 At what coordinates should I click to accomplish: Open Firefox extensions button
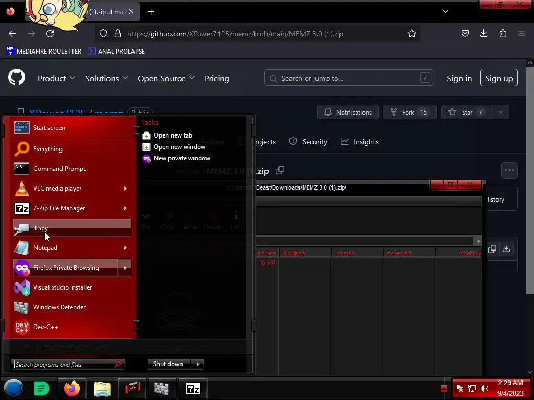pos(503,33)
